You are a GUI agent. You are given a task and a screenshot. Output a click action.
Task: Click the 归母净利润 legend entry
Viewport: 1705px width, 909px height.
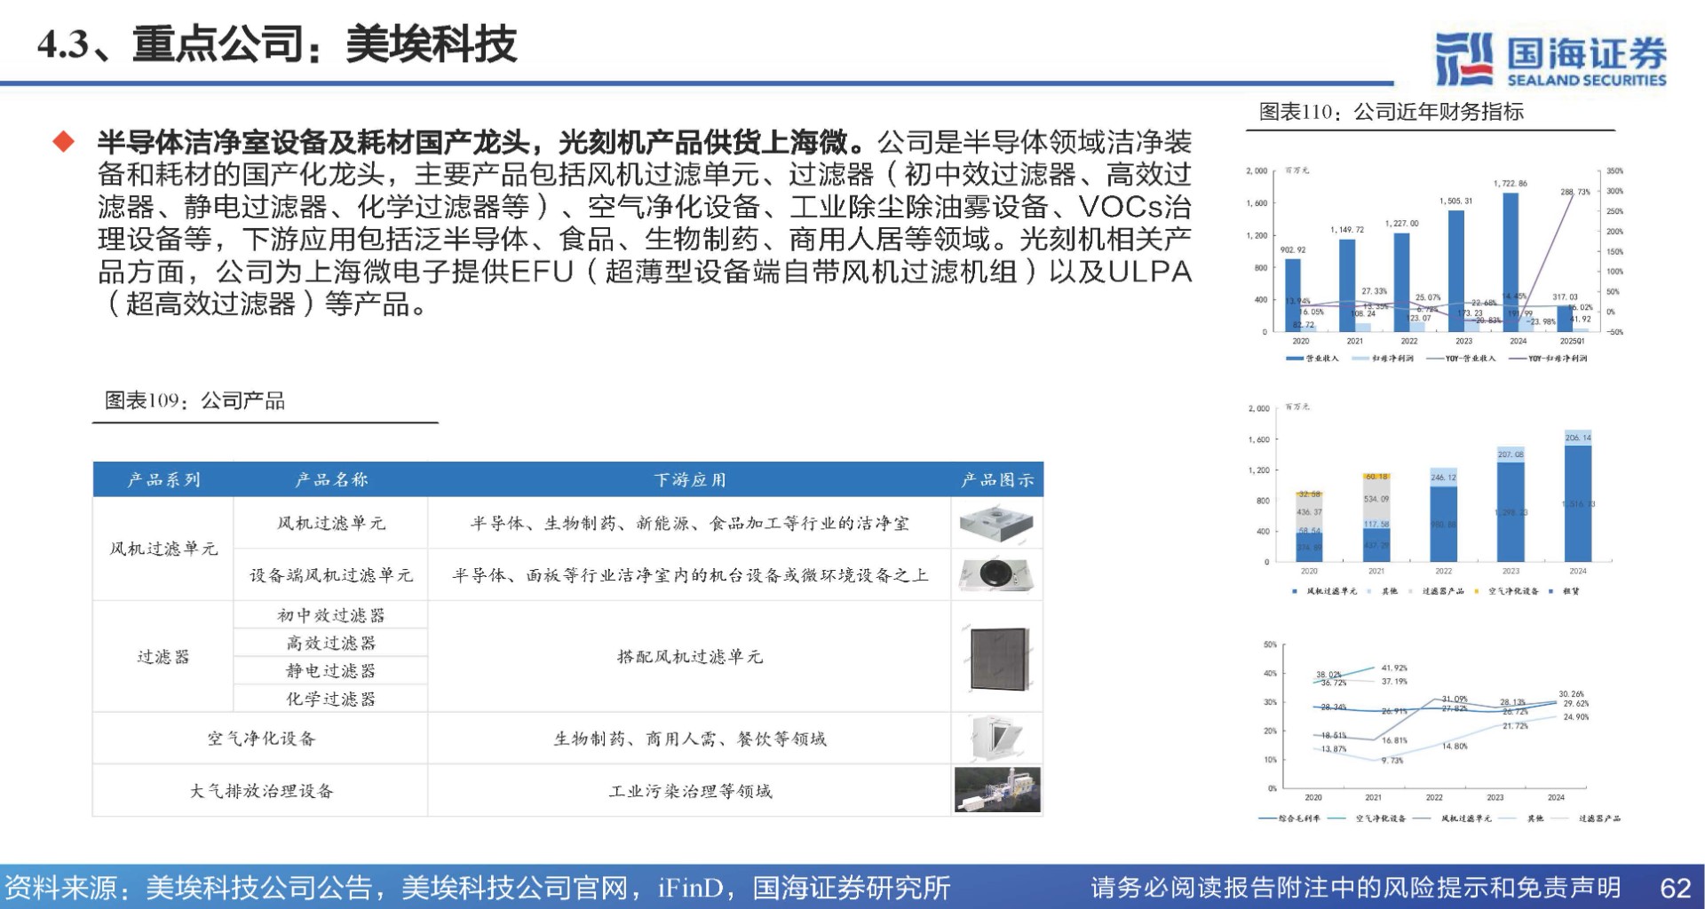(1383, 359)
